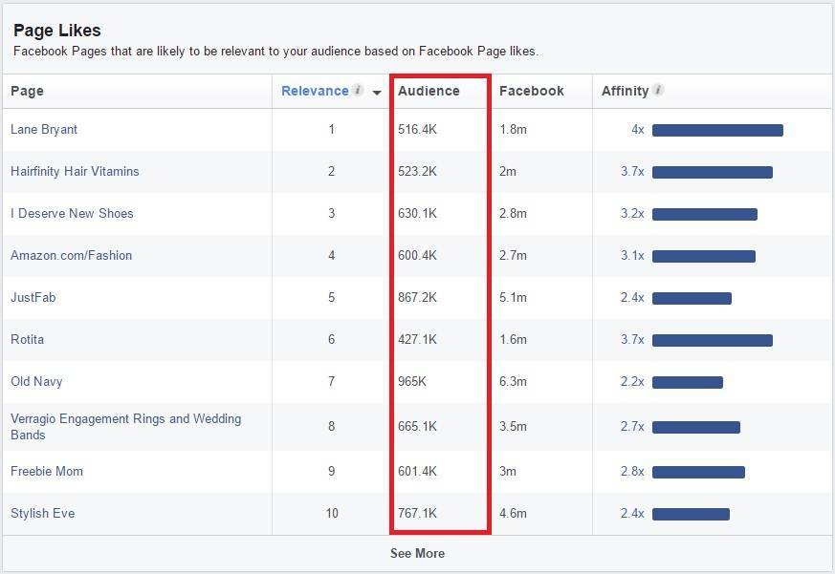Toggle the Relevance sort arrow
Screen dimensions: 835x574
377,93
